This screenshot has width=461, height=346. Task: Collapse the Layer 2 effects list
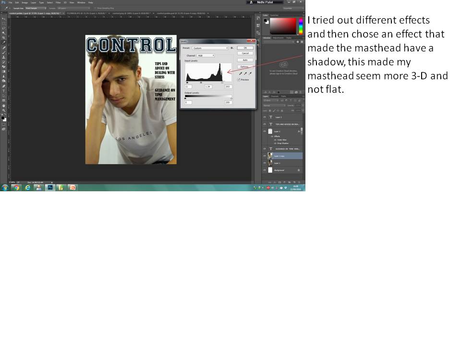click(301, 132)
